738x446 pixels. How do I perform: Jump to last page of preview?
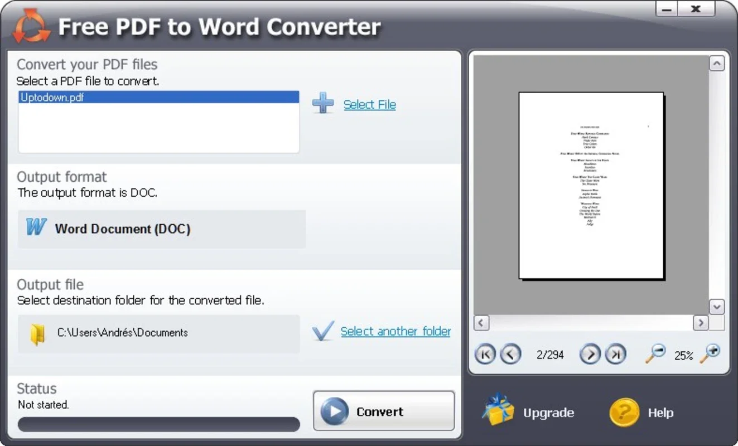616,354
